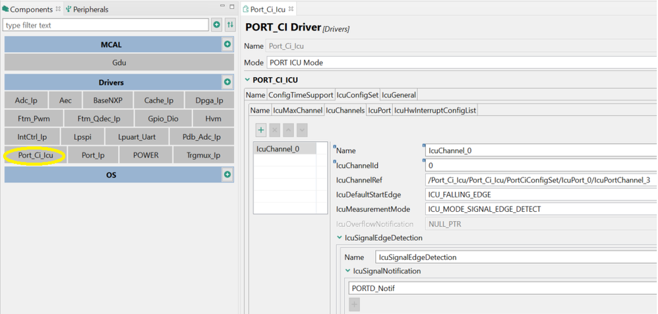This screenshot has width=658, height=314.
Task: Add a component to MCAL group
Action: (227, 44)
